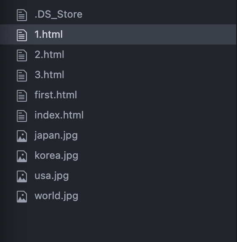Select the world.jpg file name
Viewport: 237px width, 242px height.
56,196
